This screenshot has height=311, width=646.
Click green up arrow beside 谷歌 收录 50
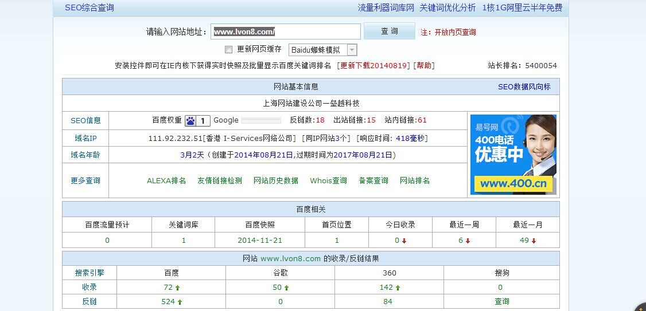(286, 288)
